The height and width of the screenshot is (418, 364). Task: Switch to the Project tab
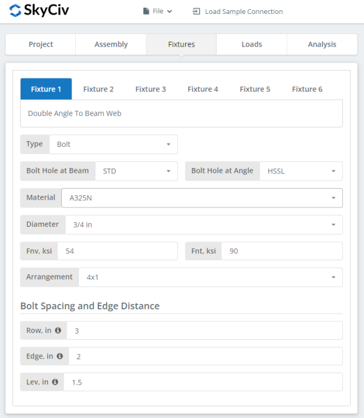41,44
